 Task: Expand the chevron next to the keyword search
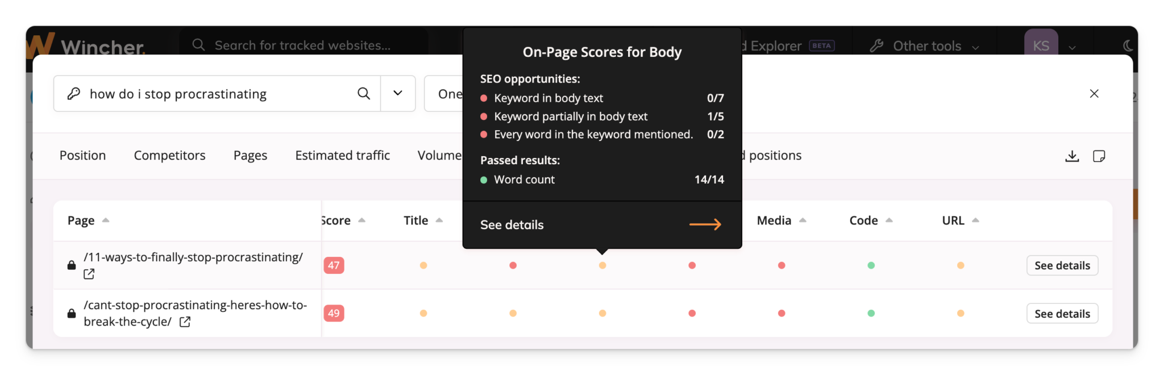point(398,94)
